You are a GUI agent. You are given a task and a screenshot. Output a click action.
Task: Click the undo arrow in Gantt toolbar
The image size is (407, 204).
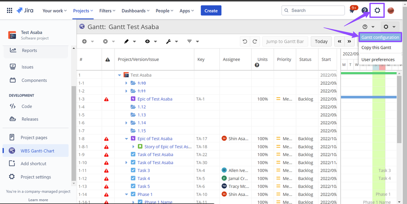(245, 42)
